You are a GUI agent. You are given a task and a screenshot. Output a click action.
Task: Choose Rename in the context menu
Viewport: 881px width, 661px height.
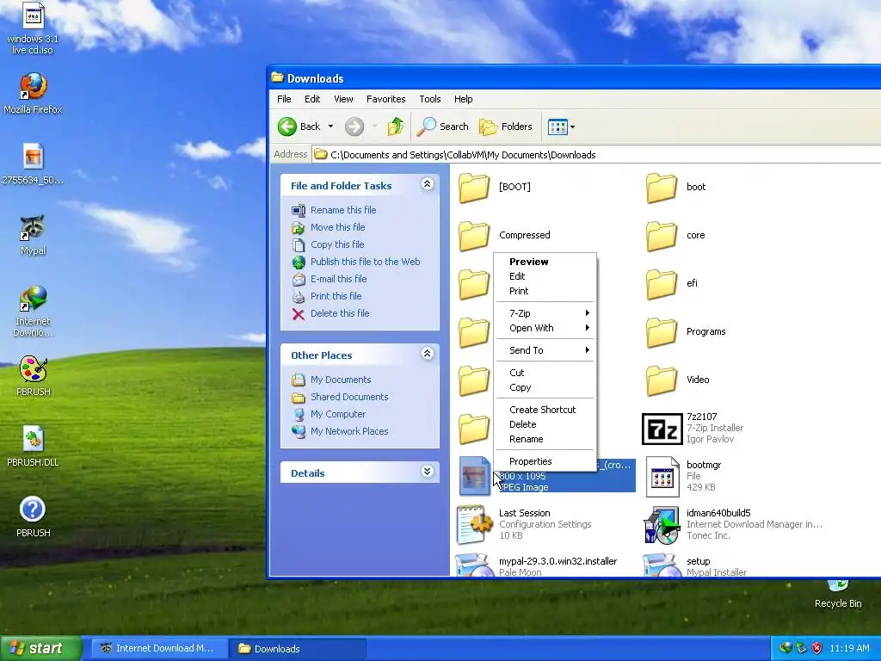[x=545, y=439]
